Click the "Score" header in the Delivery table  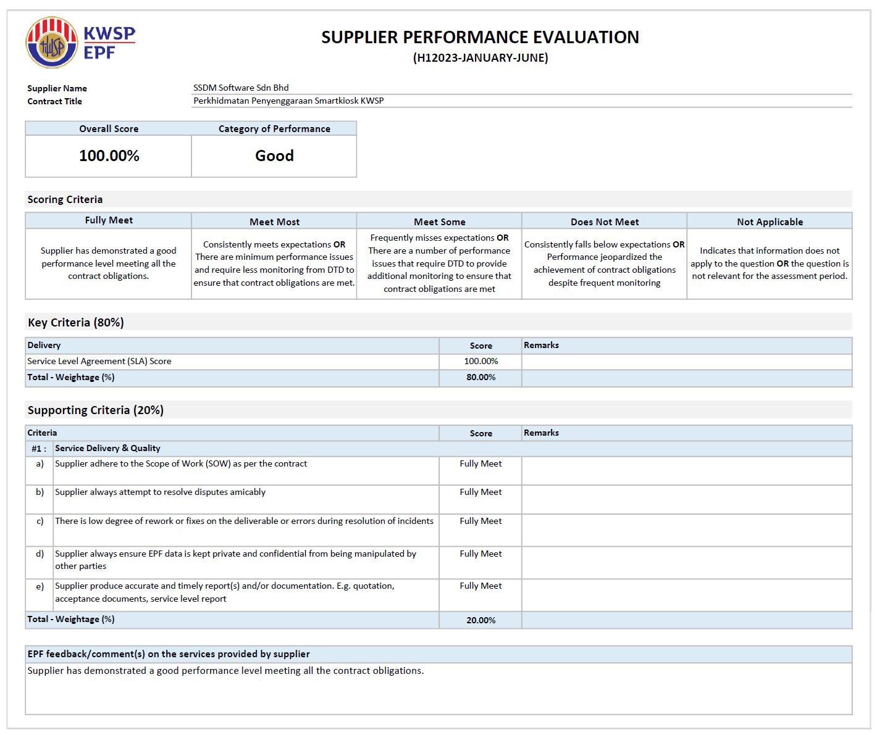pyautogui.click(x=481, y=346)
